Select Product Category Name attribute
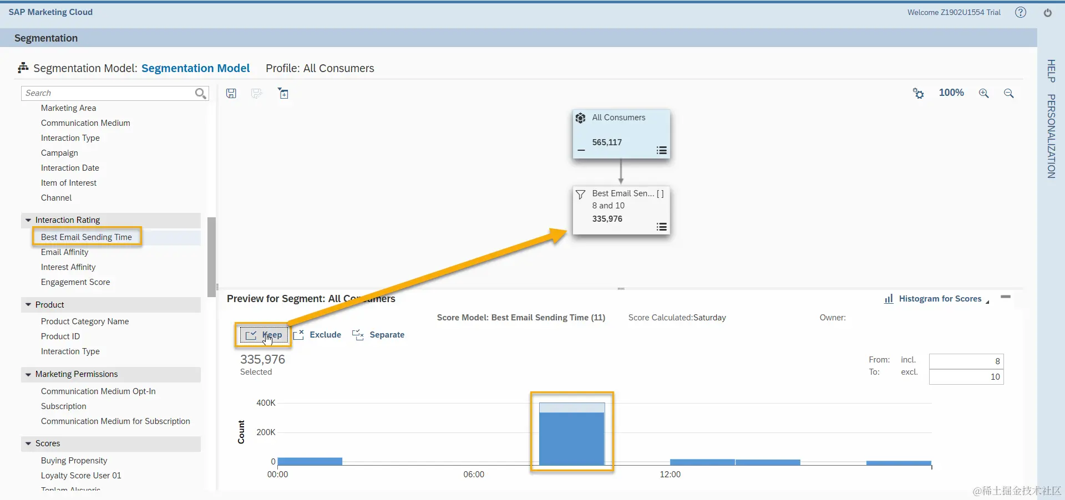 [85, 322]
